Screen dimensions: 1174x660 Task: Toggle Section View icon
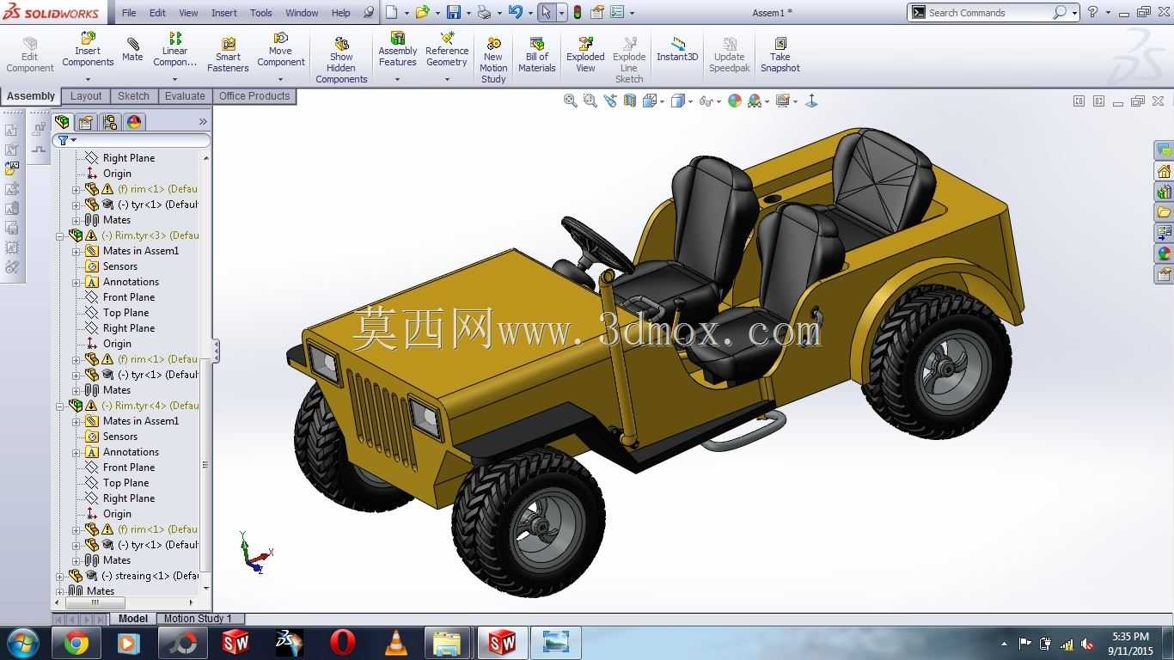630,101
